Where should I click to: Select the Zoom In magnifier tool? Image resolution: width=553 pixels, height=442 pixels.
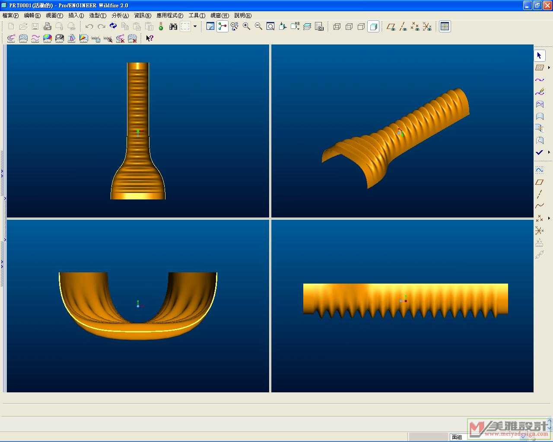(x=246, y=26)
